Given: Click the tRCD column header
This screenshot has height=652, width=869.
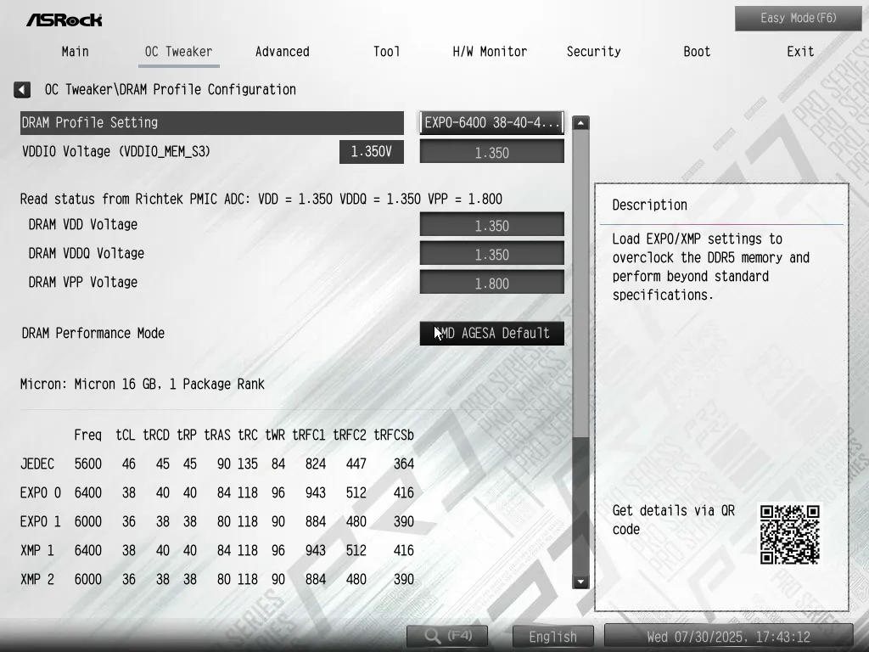Looking at the screenshot, I should click(x=156, y=436).
